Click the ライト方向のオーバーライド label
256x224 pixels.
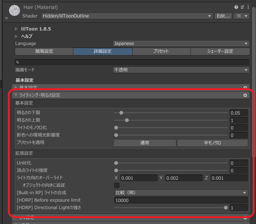pos(40,178)
